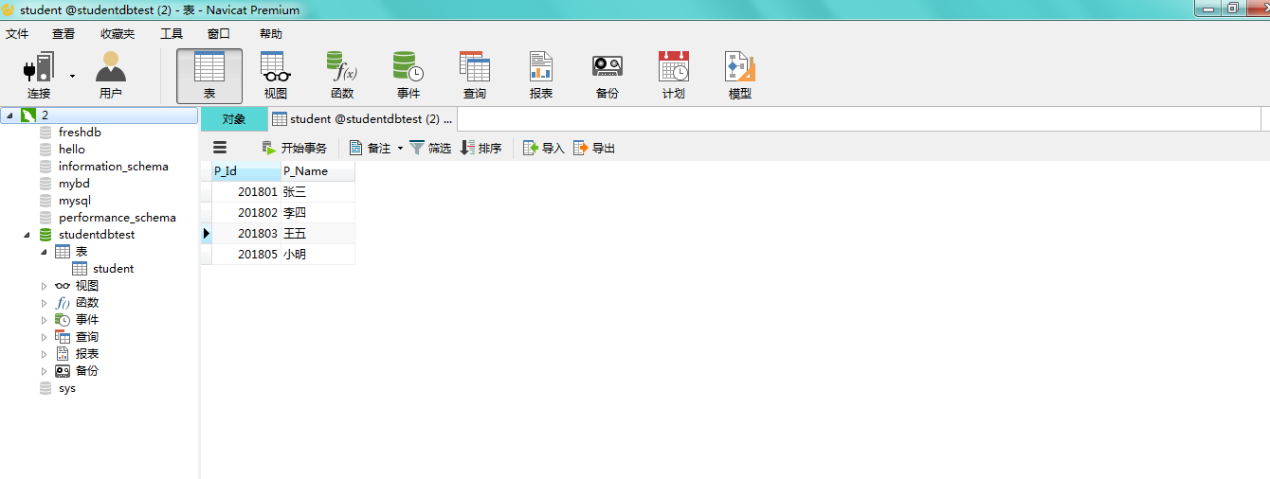Select the student table in tree
Image resolution: width=1270 pixels, height=479 pixels.
(113, 269)
